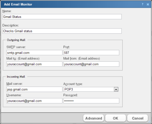Click the Name input field
This screenshot has width=152, height=124.
point(62,17)
